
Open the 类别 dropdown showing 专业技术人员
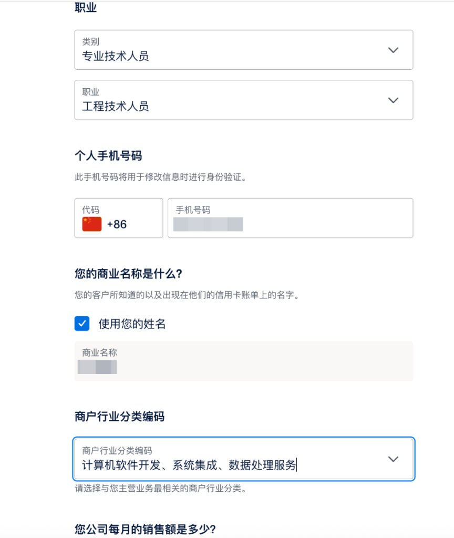pos(243,50)
